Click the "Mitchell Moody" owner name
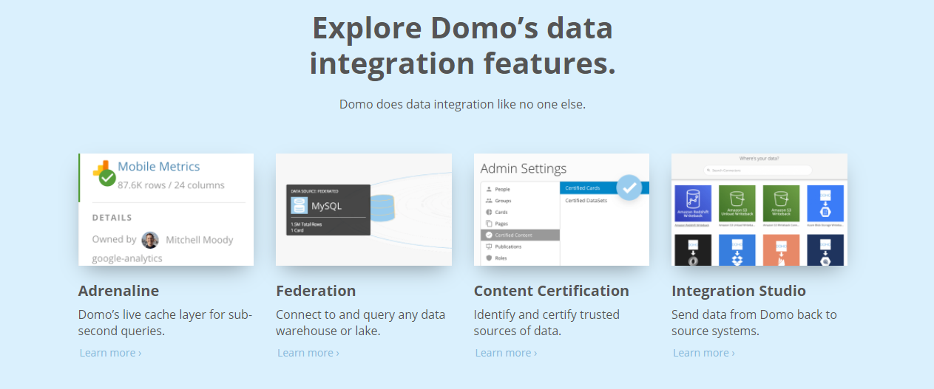 pyautogui.click(x=200, y=240)
